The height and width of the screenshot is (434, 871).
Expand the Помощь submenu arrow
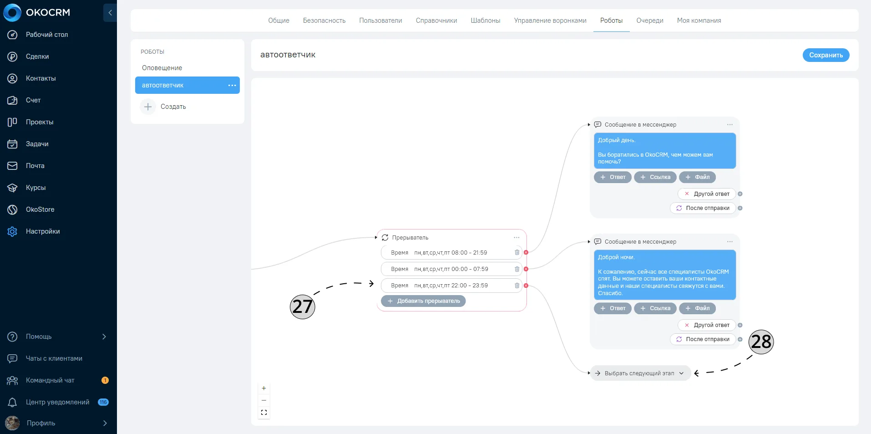(104, 337)
